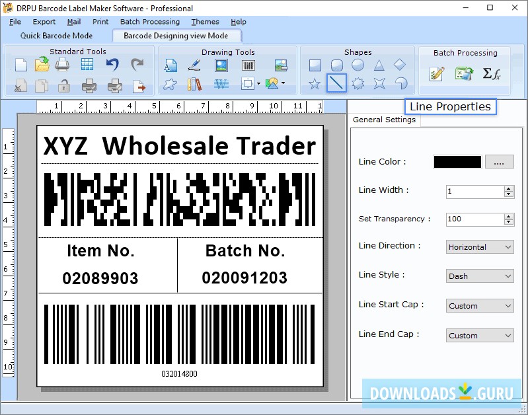The image size is (528, 415).
Task: Click the padlock lock icon
Action: (63, 85)
